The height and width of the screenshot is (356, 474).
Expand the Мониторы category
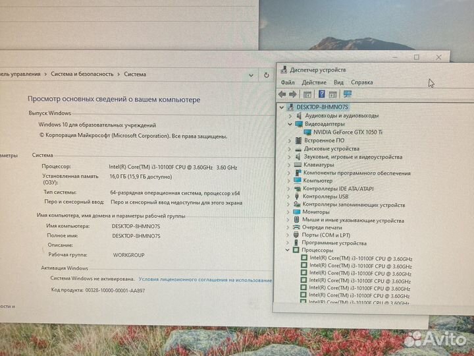pyautogui.click(x=289, y=212)
